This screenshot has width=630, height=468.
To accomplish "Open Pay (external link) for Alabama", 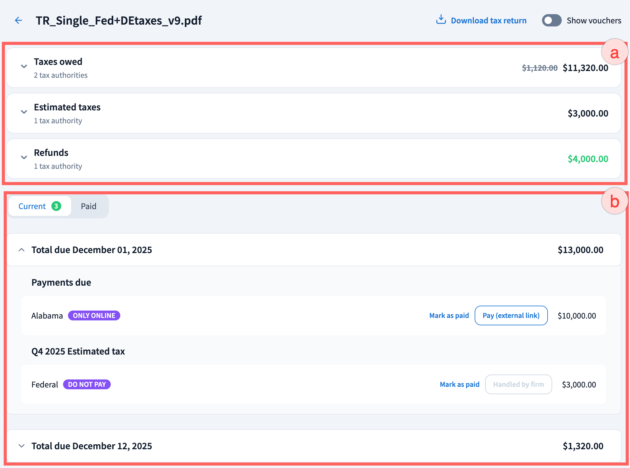I will coord(511,315).
